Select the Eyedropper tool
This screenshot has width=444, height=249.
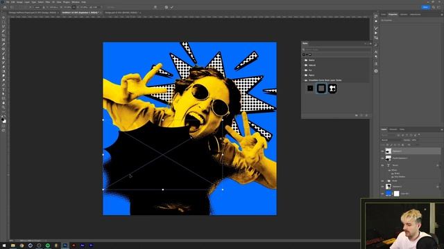click(x=3, y=44)
